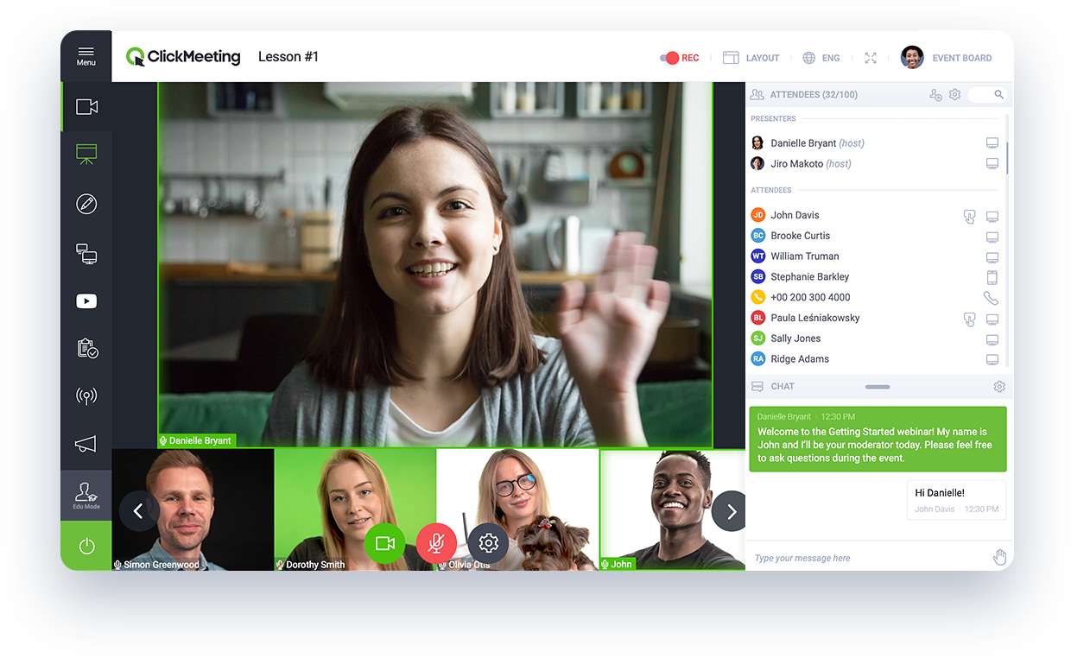Open the LAYOUT dropdown
The image size is (1071, 658).
click(751, 58)
